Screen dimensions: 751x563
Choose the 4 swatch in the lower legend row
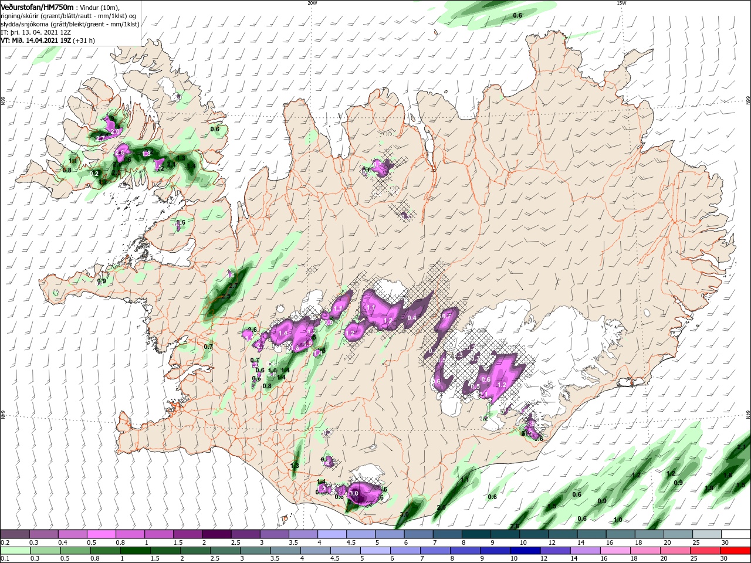[314, 551]
